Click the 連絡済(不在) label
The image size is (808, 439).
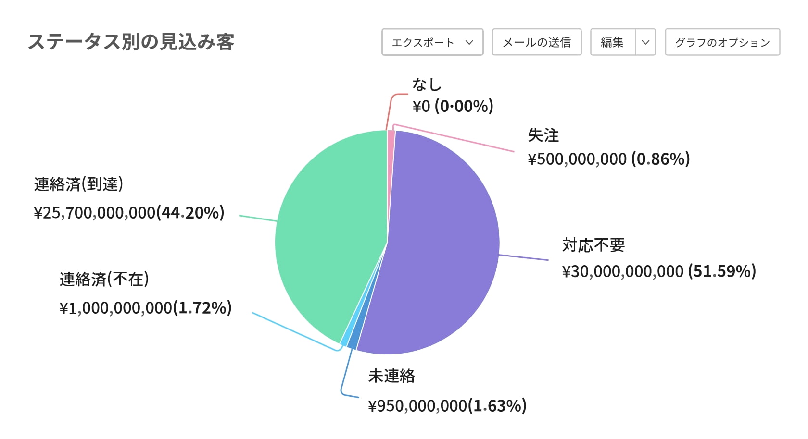click(104, 279)
